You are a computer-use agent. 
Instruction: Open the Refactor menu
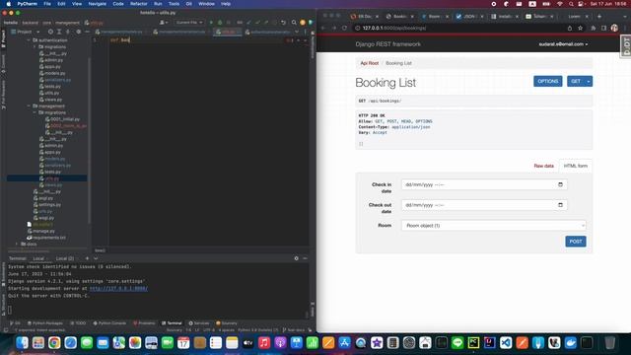pyautogui.click(x=138, y=4)
